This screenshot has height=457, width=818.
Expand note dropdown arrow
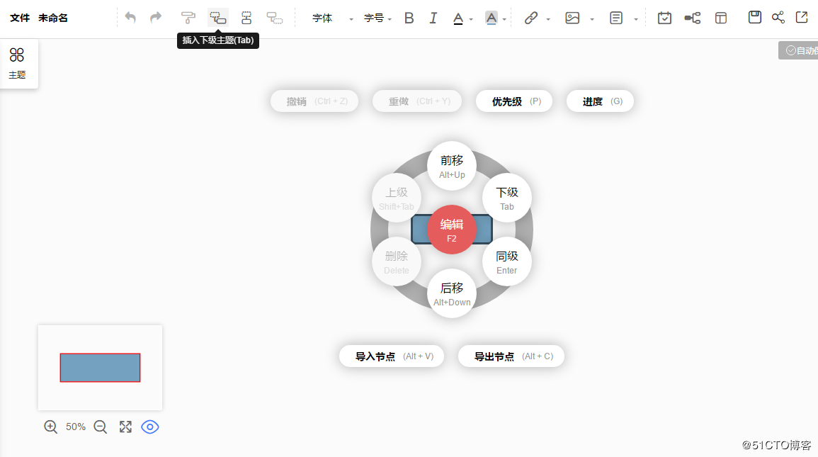[636, 19]
